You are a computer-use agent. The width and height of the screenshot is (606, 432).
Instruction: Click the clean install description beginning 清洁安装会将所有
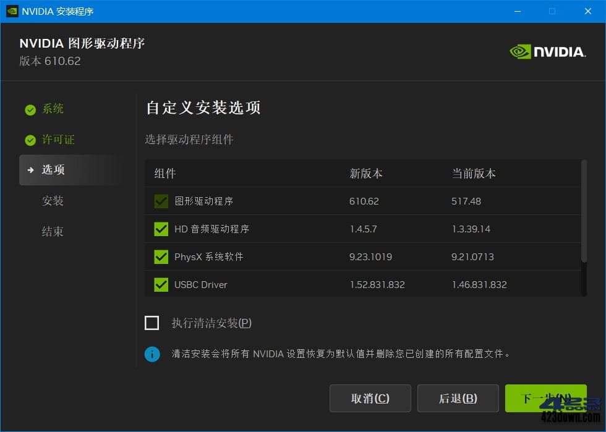[341, 354]
